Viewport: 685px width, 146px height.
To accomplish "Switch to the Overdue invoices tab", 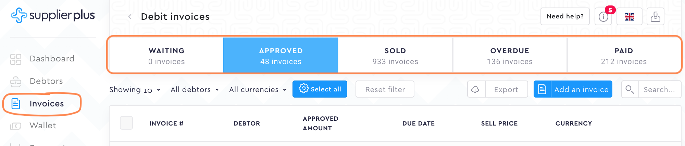I will pyautogui.click(x=510, y=56).
